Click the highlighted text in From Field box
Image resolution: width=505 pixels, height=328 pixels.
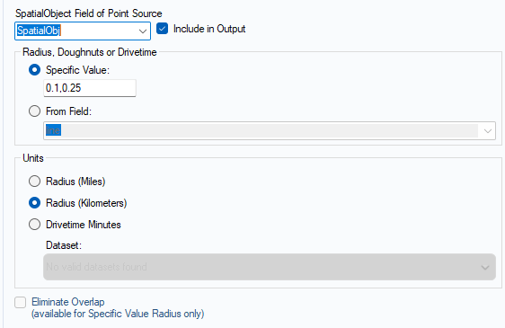tap(53, 130)
